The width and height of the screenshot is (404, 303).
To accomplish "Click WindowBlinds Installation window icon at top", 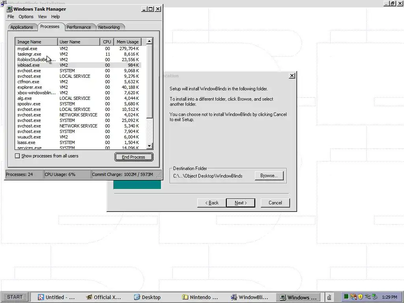I will [4, 3].
